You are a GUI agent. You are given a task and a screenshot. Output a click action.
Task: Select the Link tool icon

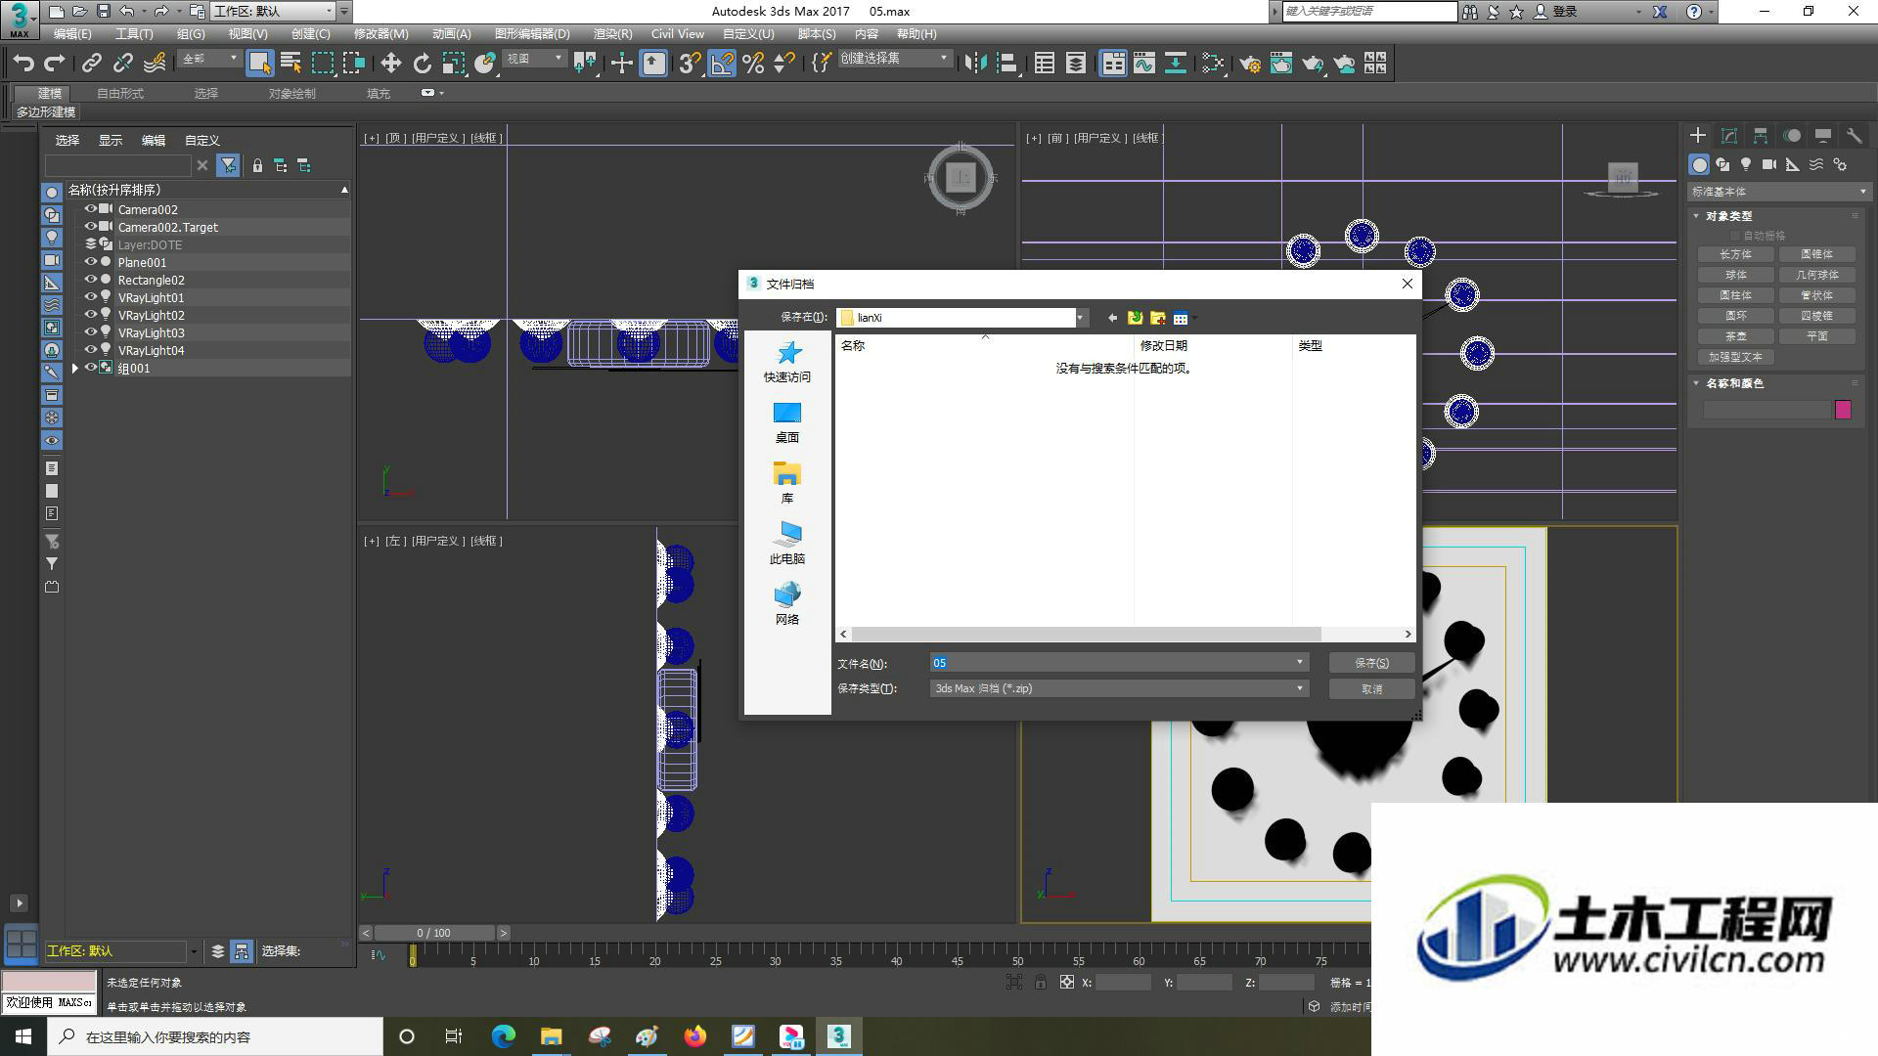pos(91,64)
